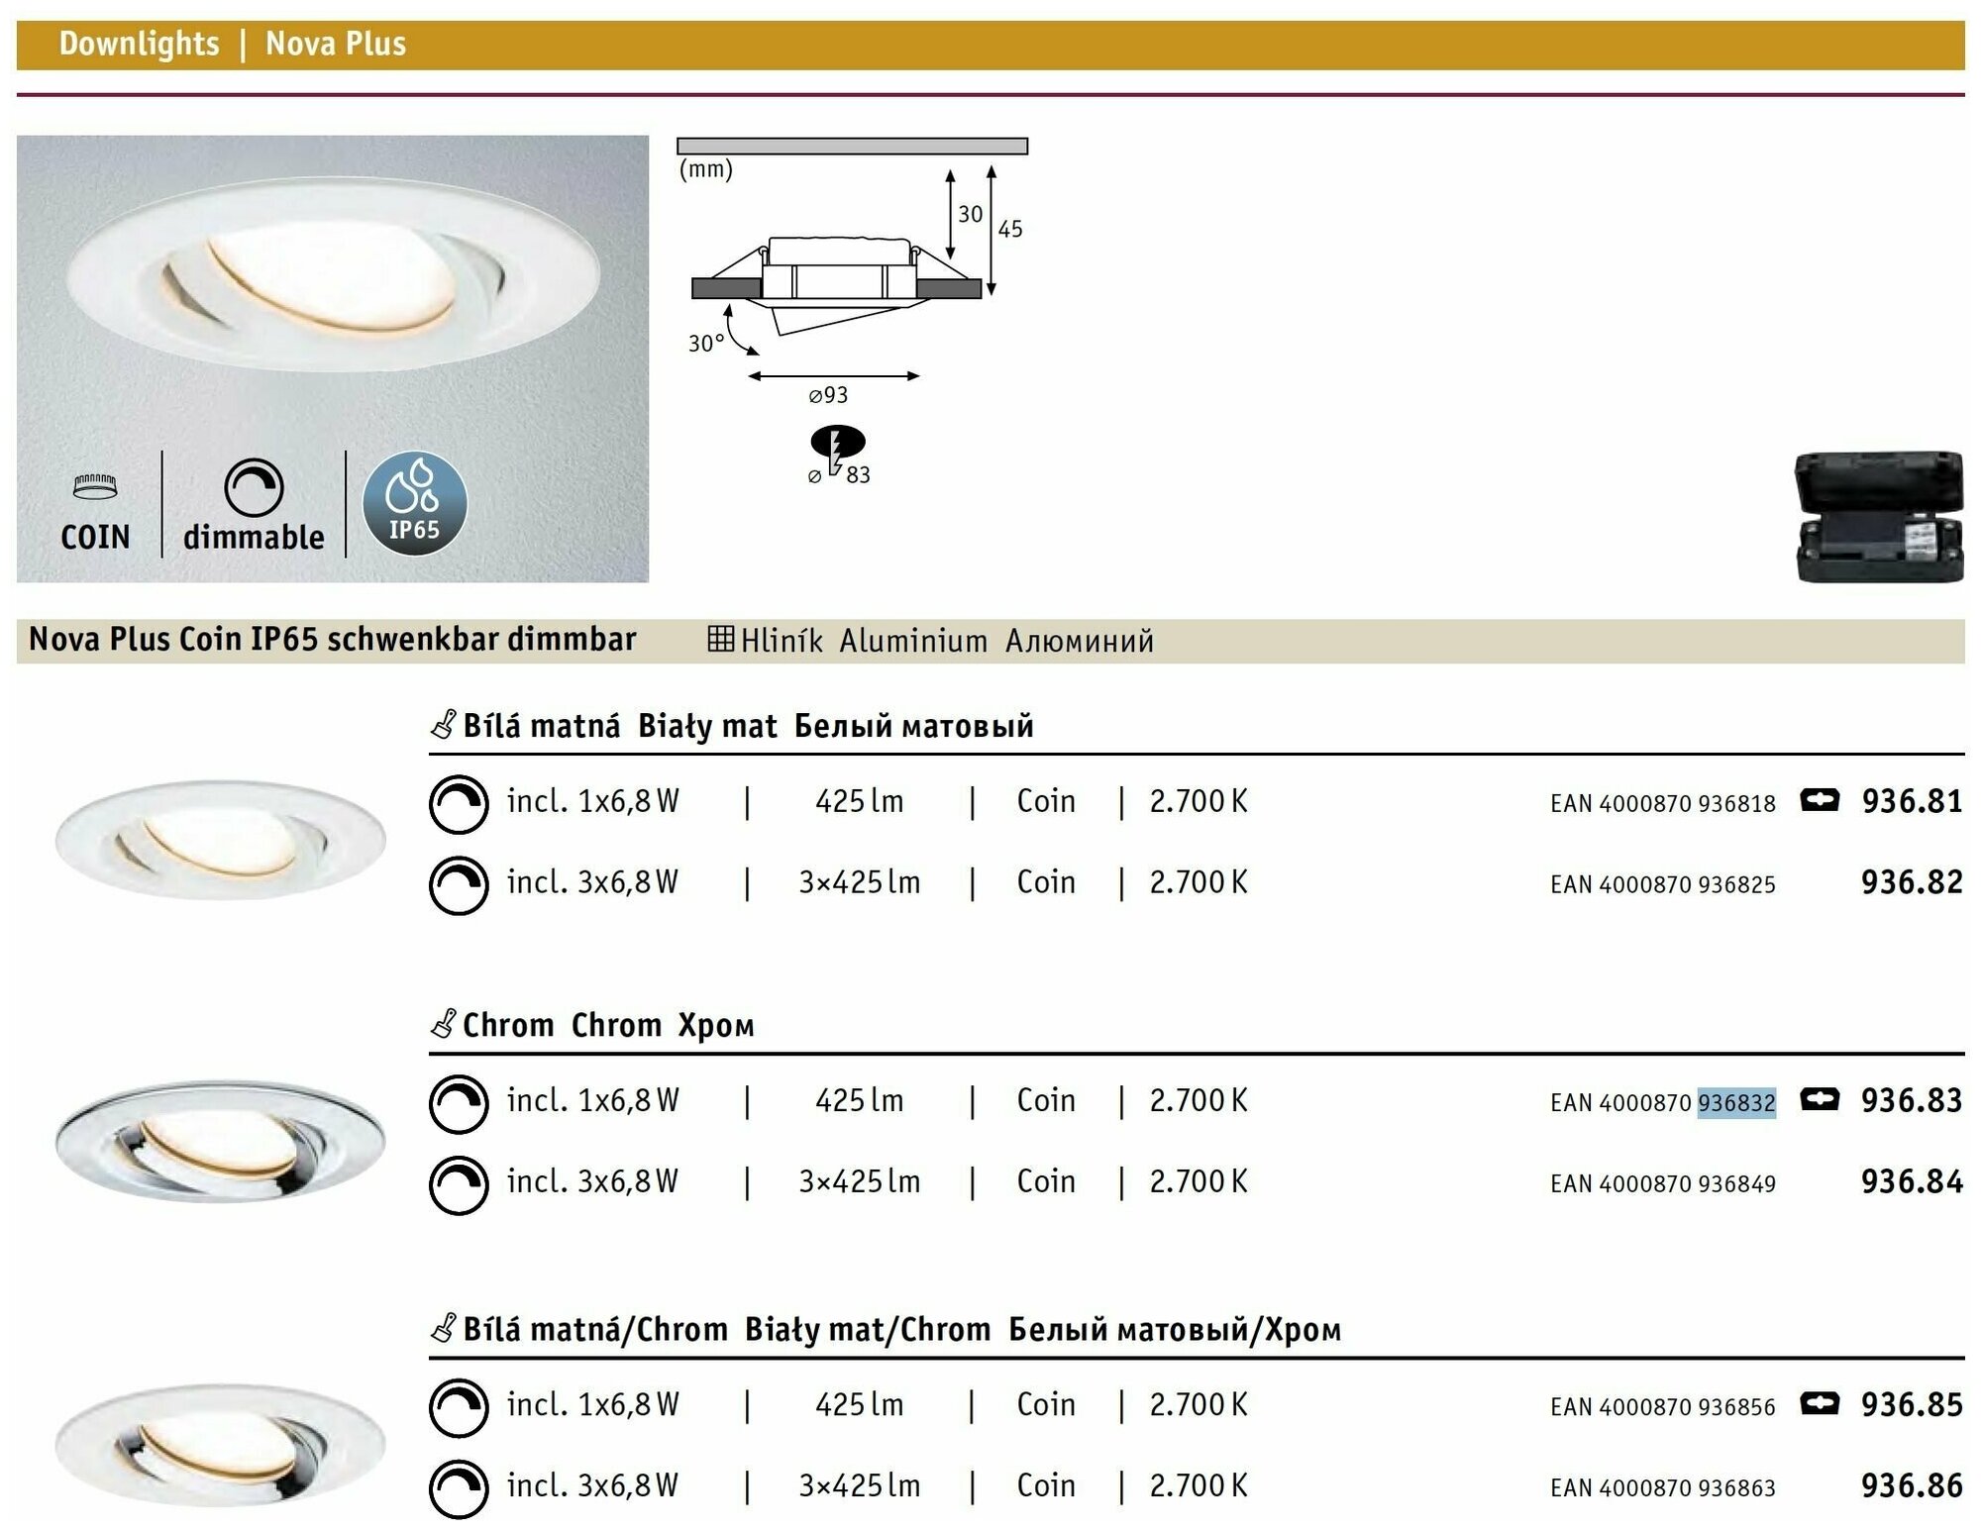Click the paintbrush icon before Chrom heading

pos(444,1024)
